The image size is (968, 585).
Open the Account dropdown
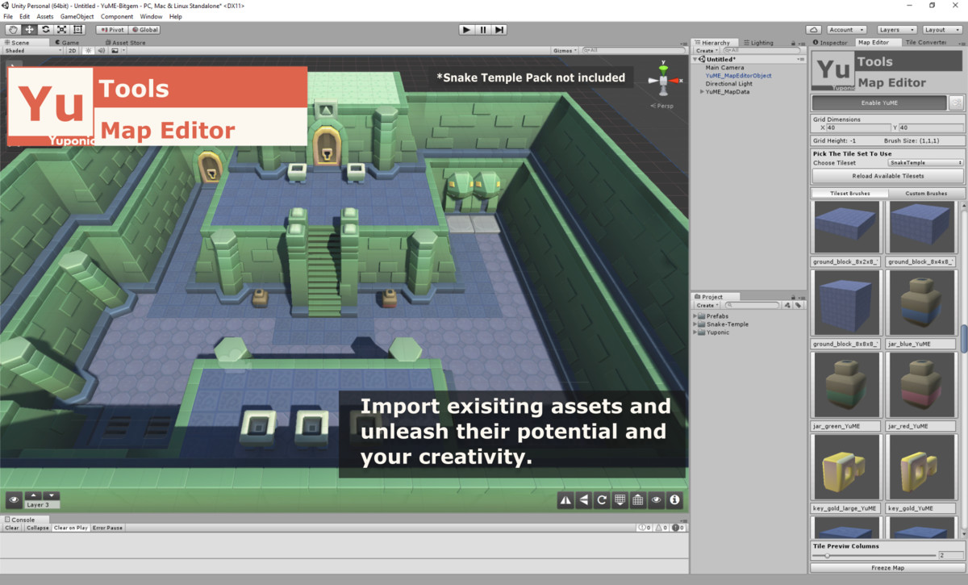[847, 30]
